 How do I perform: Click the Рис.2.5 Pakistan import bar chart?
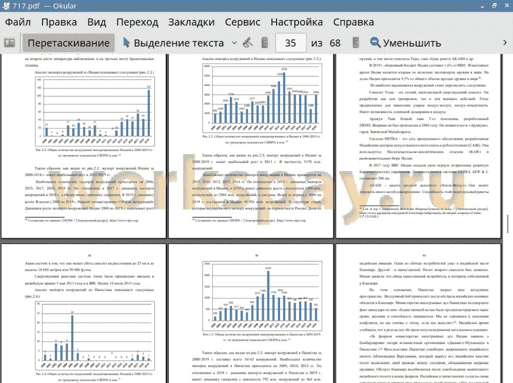point(262,295)
